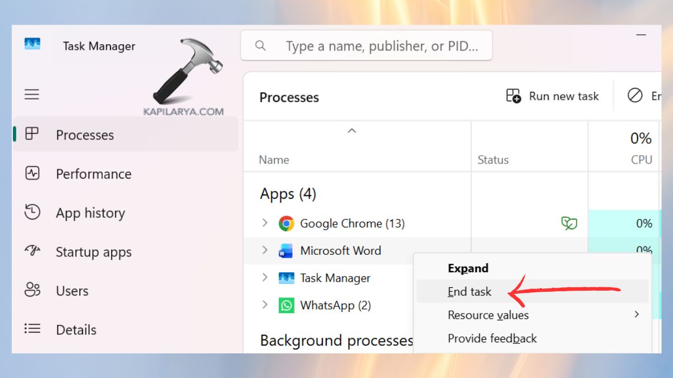Click the search magnifier icon
The height and width of the screenshot is (378, 673).
click(x=260, y=46)
